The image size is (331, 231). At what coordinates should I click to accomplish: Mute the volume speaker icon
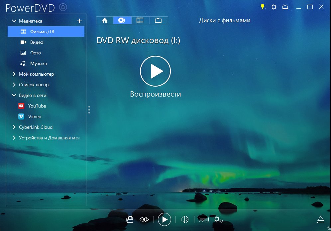point(184,219)
